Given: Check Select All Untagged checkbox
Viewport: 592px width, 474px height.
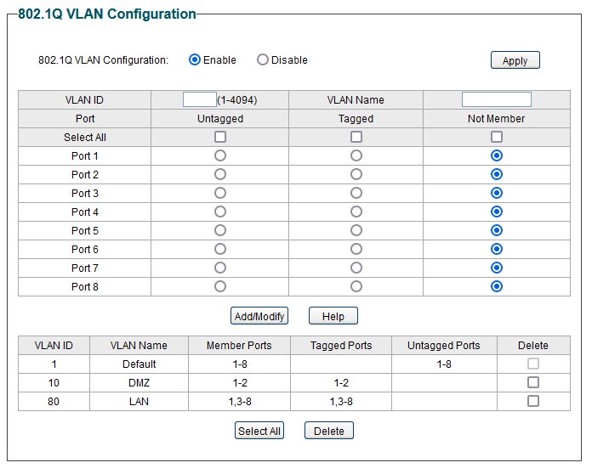Looking at the screenshot, I should 220,137.
